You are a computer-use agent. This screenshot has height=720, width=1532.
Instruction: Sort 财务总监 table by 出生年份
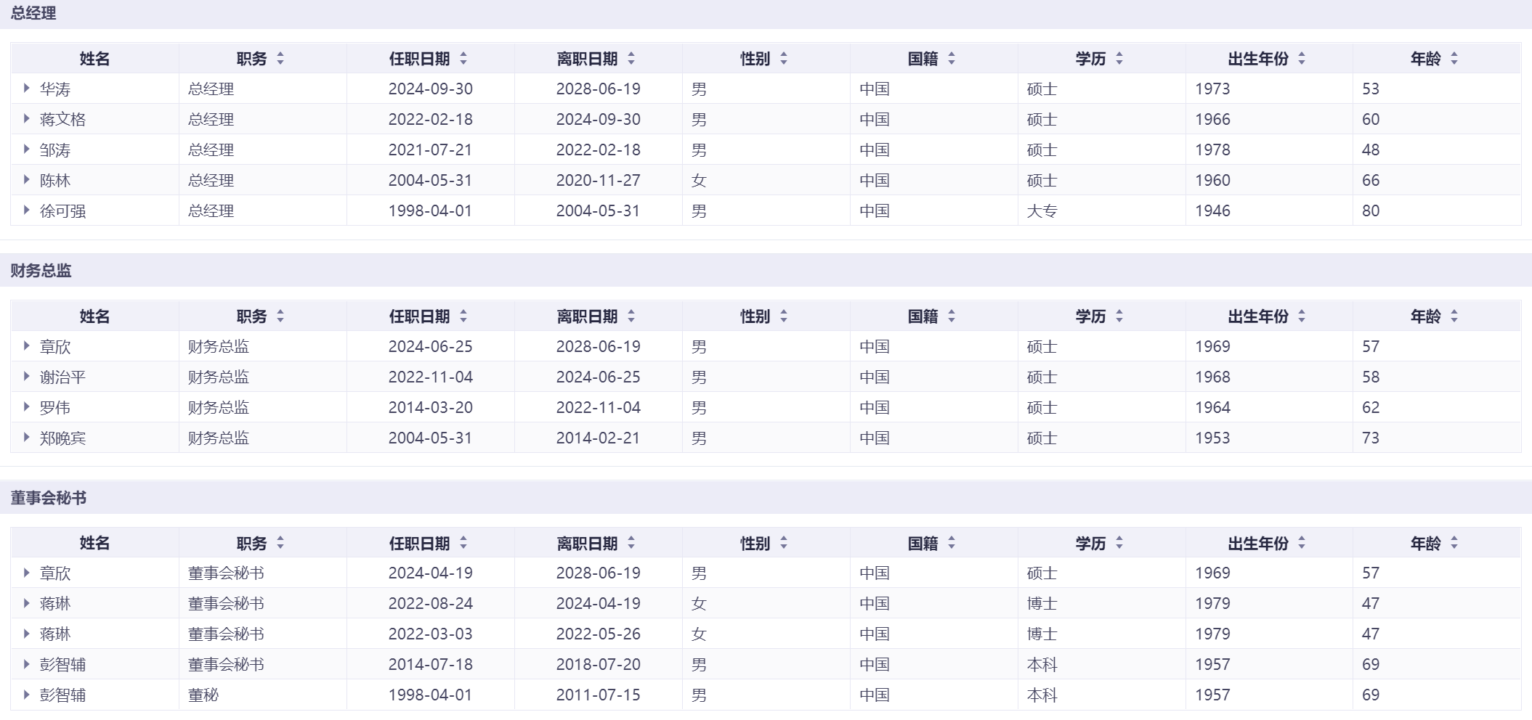point(1302,316)
